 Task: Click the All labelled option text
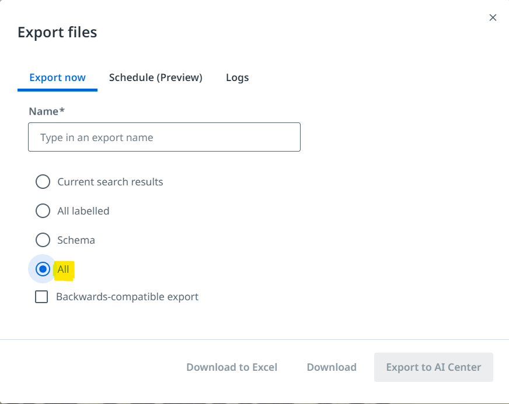pos(83,211)
